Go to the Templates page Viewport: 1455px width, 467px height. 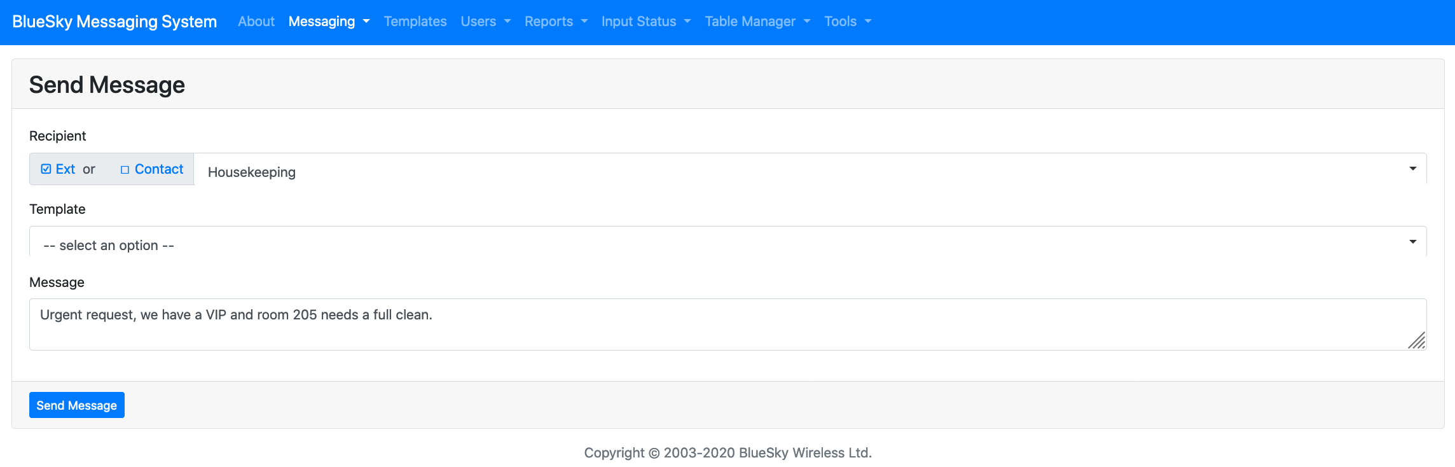[415, 22]
